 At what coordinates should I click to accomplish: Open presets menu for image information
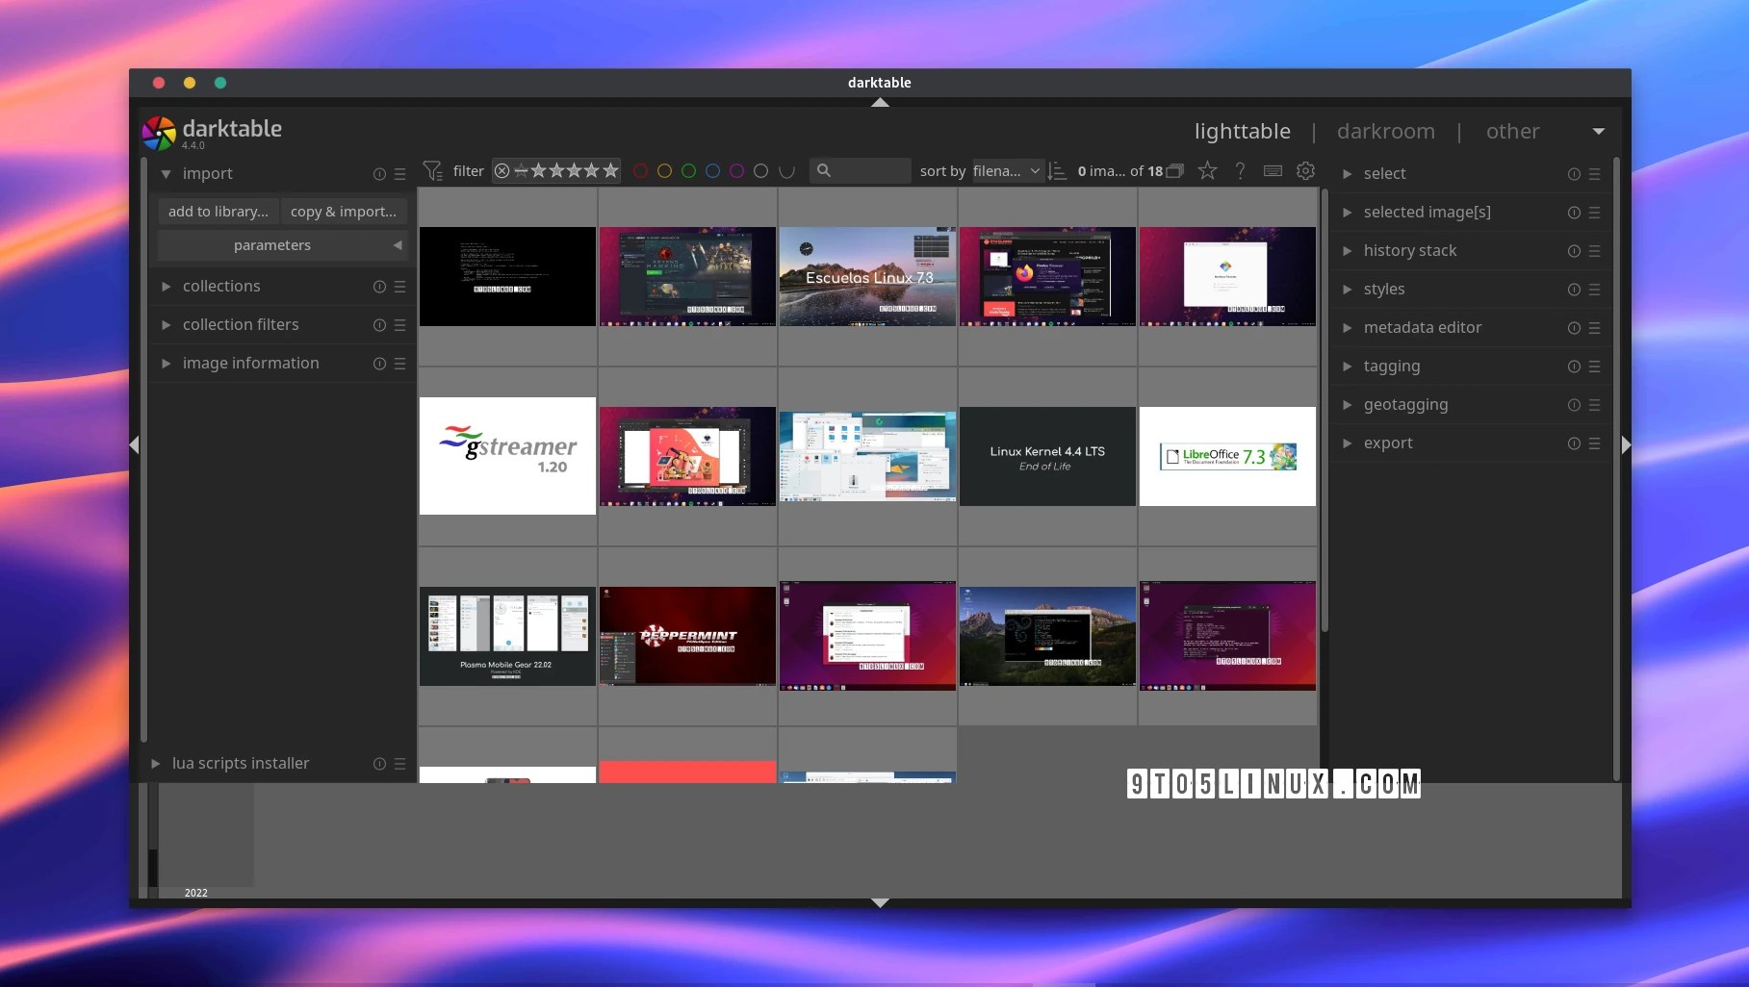tap(399, 364)
